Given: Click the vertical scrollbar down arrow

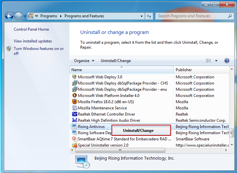Looking at the screenshot, I should click(x=232, y=145).
